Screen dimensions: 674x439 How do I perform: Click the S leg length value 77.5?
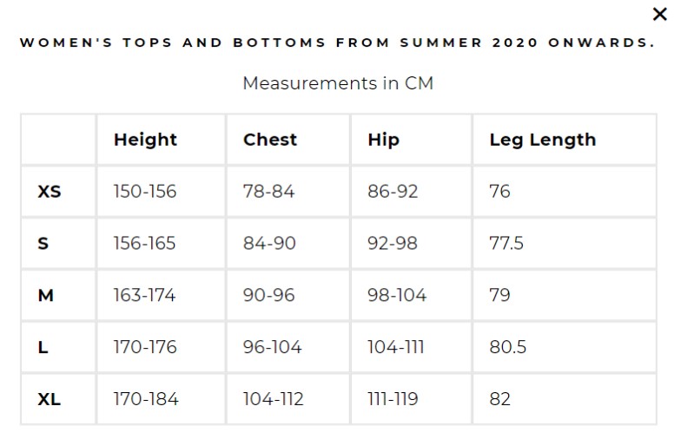[x=506, y=244]
